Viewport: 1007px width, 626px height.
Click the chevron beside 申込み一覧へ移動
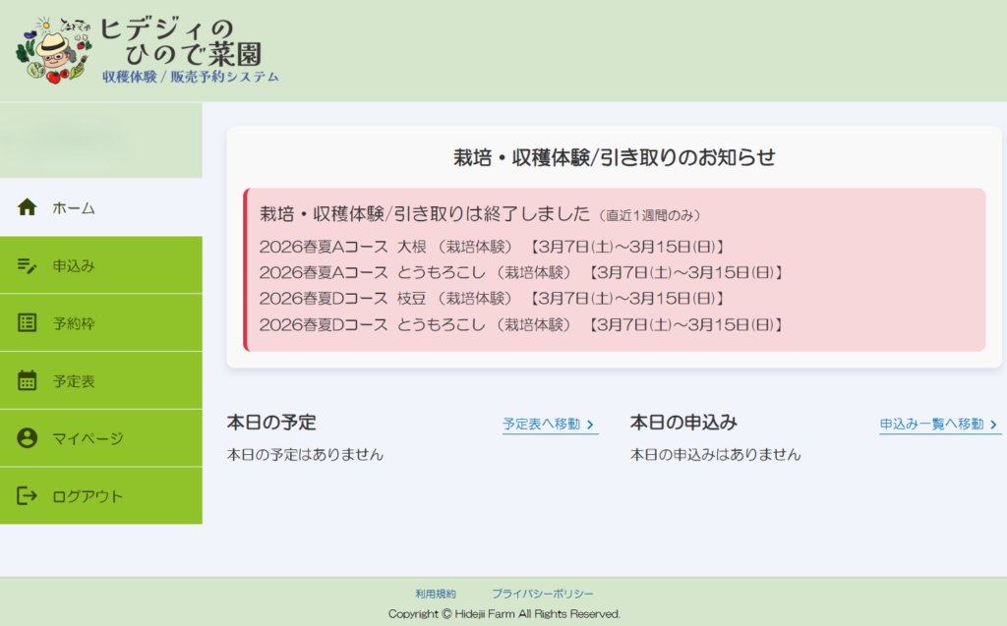pos(994,425)
